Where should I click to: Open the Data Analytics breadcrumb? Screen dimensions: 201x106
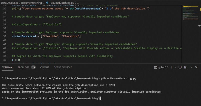[9, 3]
